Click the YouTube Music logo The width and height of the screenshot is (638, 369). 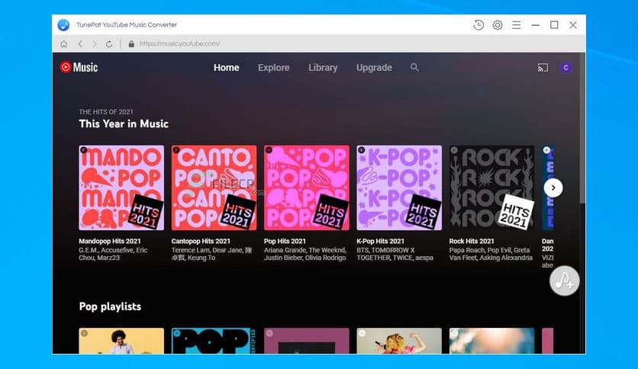coord(79,67)
